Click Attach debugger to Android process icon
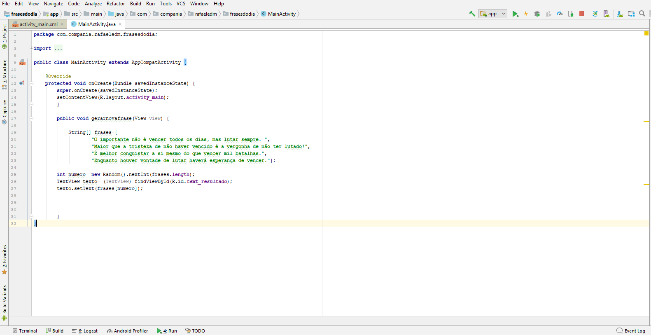 tap(570, 14)
